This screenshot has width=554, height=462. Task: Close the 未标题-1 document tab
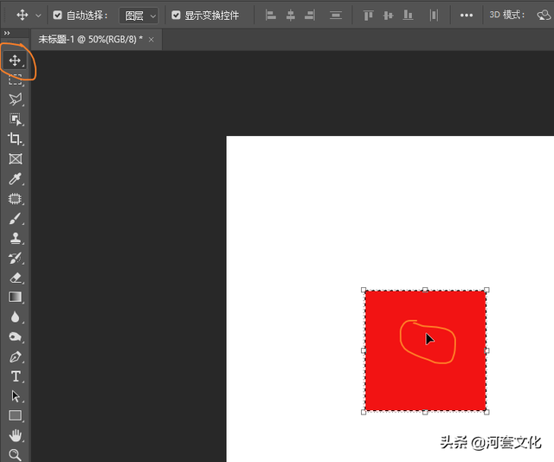coord(151,40)
